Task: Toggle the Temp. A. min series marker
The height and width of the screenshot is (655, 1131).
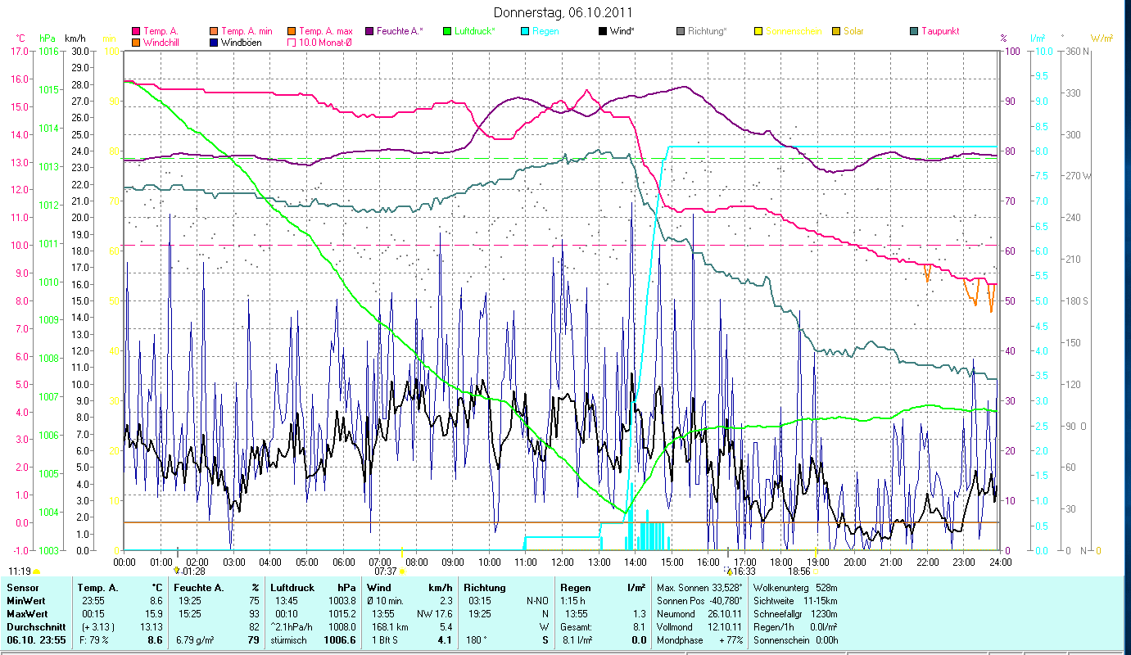Action: 214,31
